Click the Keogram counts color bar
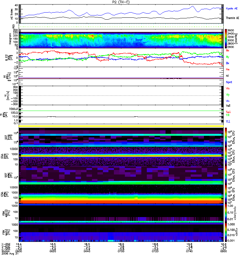The image size is (242, 258). [226, 39]
